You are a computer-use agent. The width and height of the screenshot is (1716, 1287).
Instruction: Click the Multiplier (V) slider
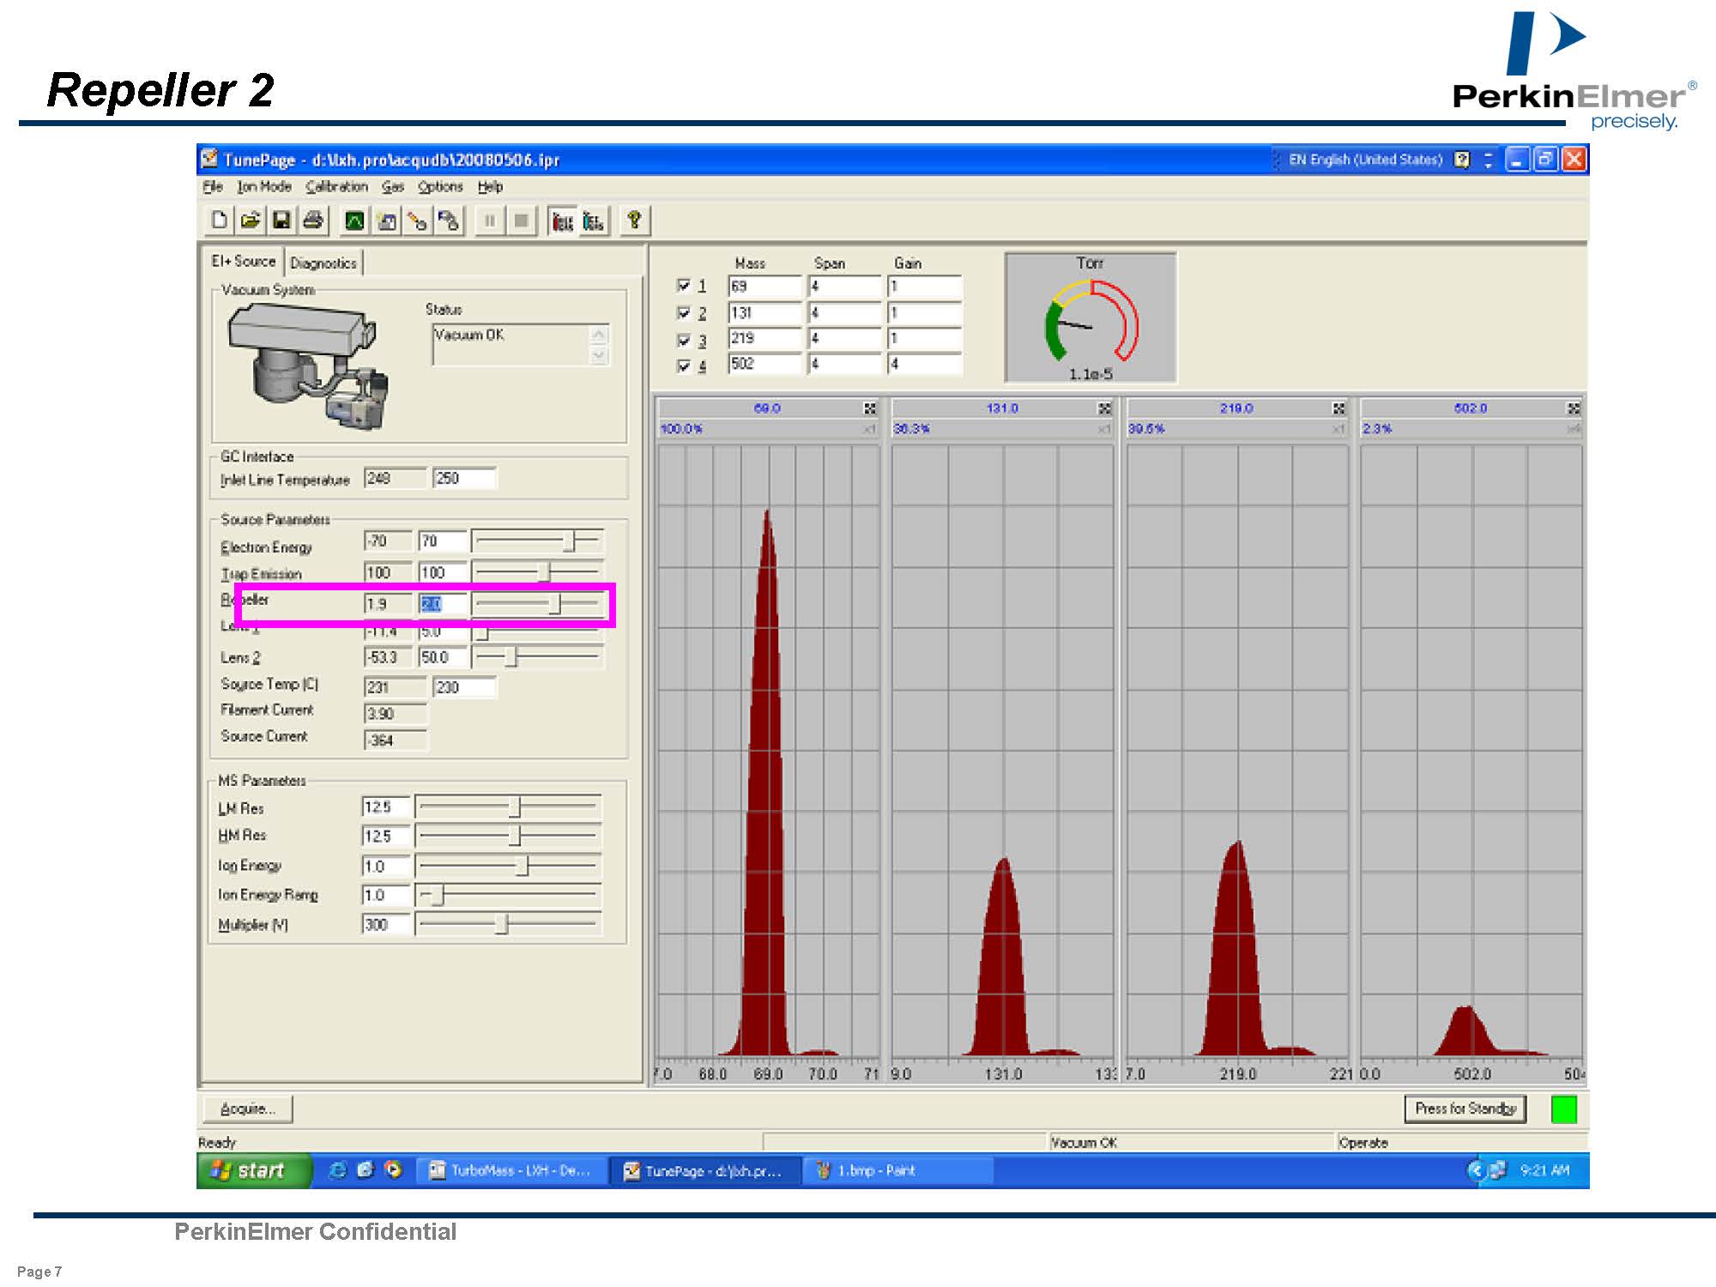[x=508, y=924]
